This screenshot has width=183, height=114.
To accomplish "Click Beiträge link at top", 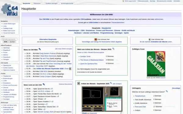I will click(152, 1).
